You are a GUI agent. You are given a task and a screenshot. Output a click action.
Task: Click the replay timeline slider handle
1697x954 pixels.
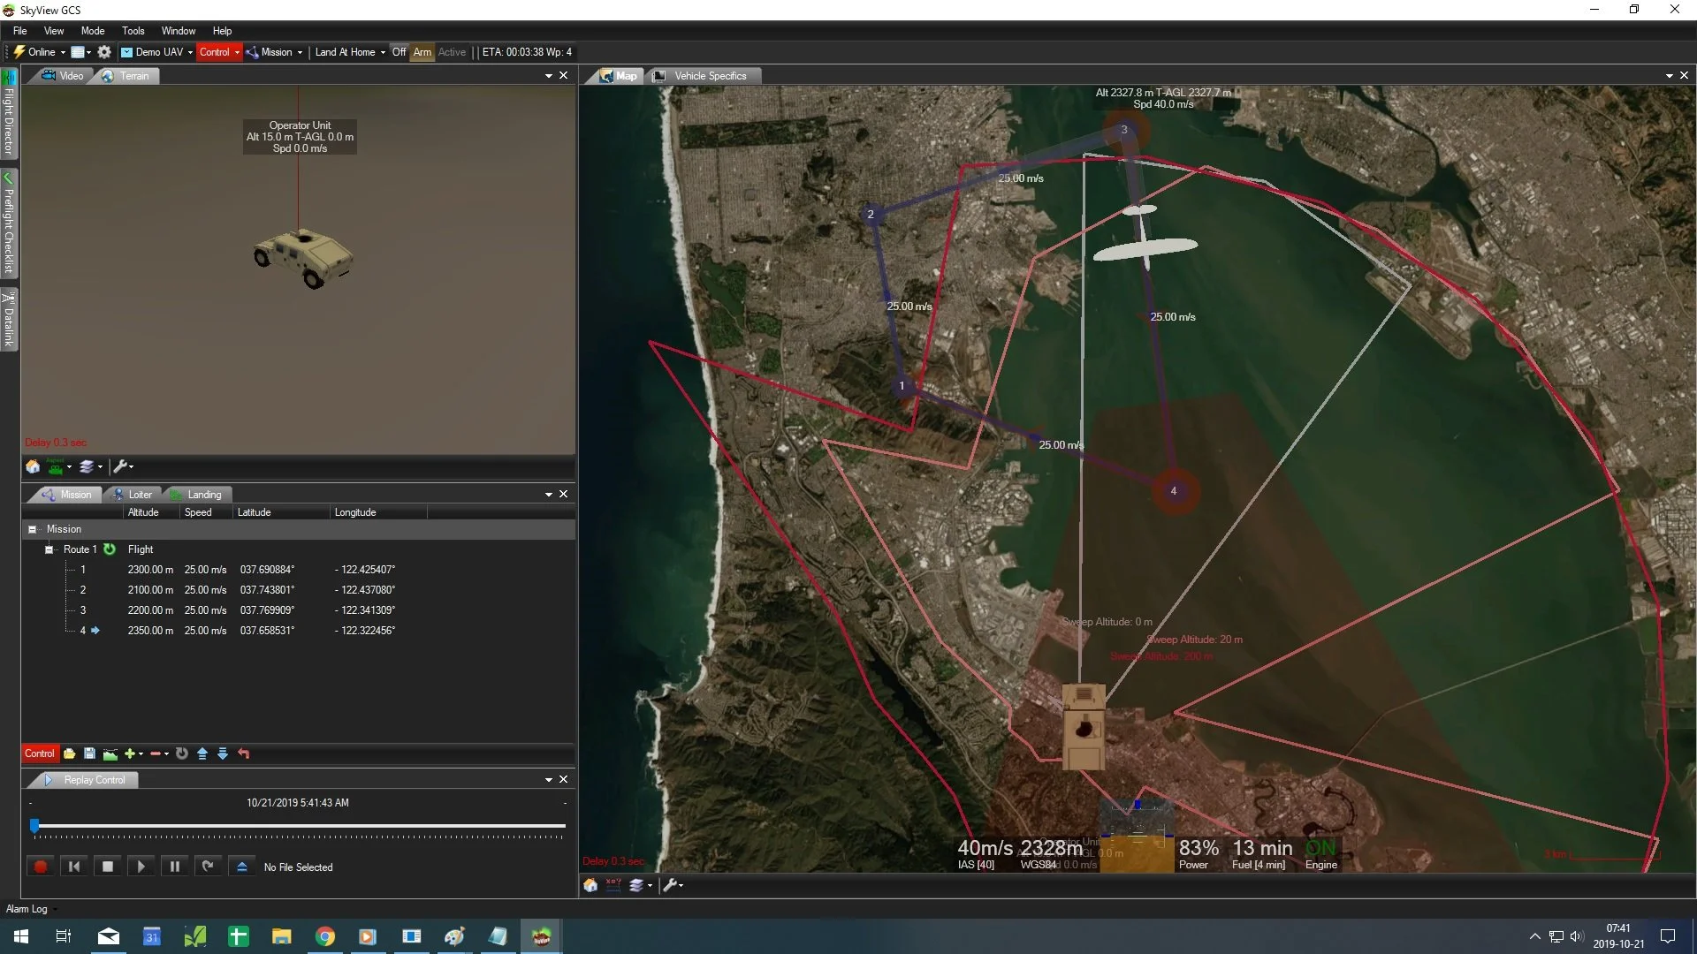click(x=34, y=825)
